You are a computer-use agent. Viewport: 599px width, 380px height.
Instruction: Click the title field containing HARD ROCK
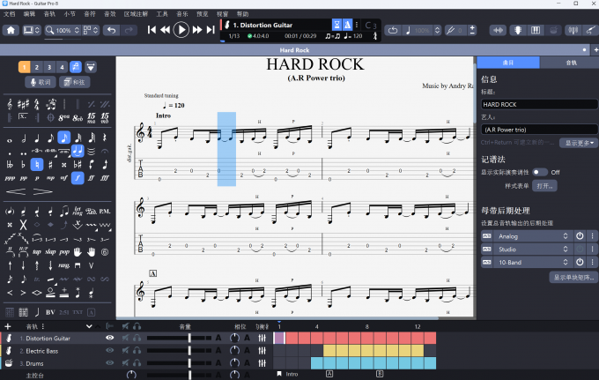pyautogui.click(x=538, y=104)
